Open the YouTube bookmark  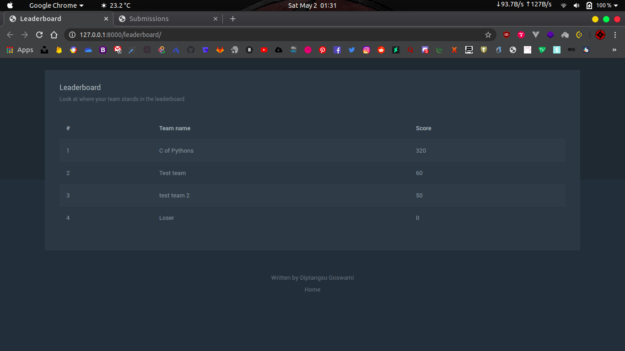coord(264,50)
